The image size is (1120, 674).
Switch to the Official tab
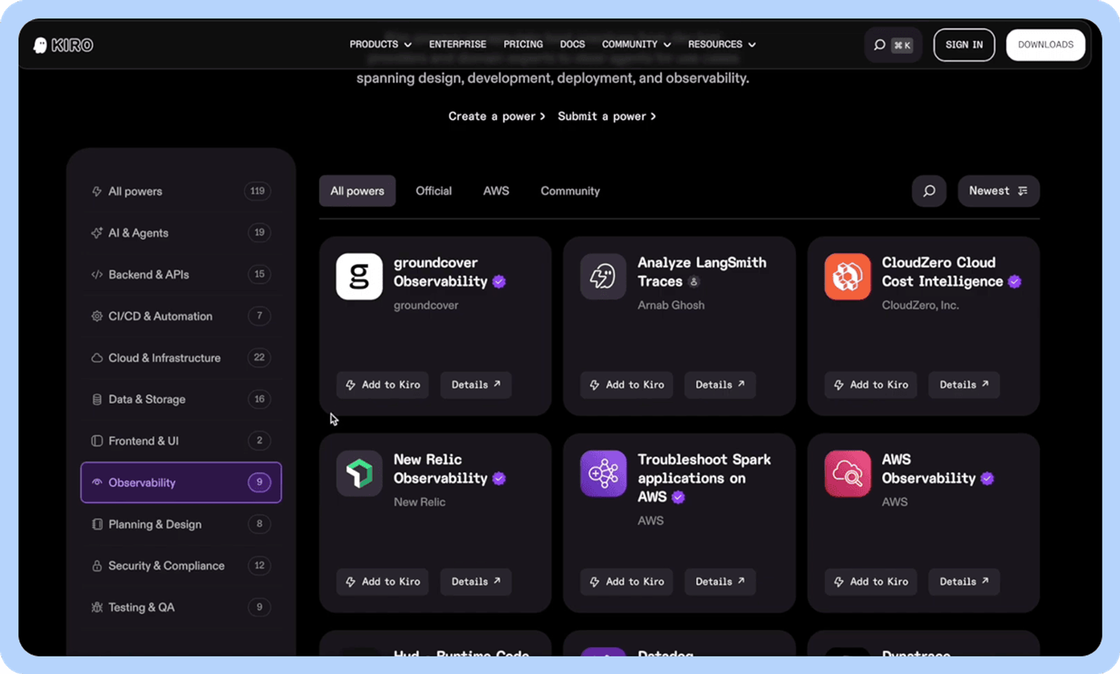coord(433,191)
